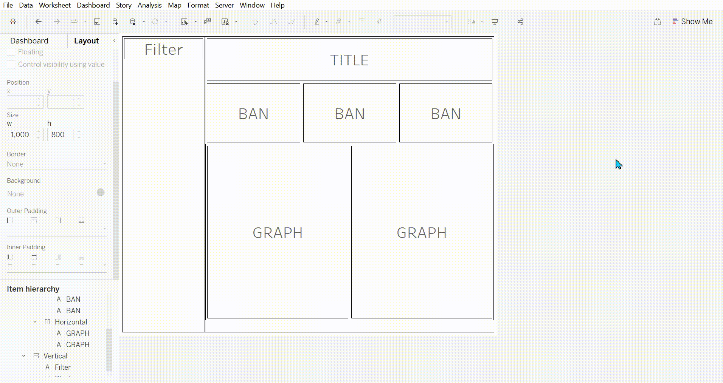
Task: Click the Background color swatch circle
Action: (x=101, y=192)
